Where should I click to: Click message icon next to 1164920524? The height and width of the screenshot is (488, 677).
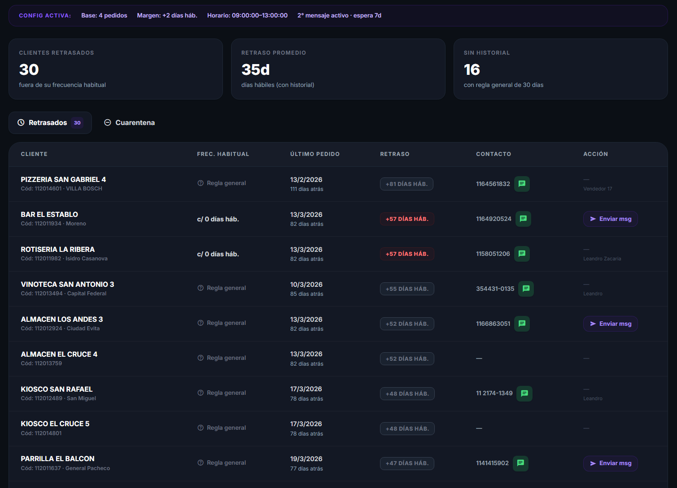click(523, 219)
